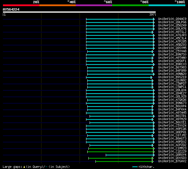
Task: Select the UniRef100_A5BZ93 label
Action: point(172,45)
